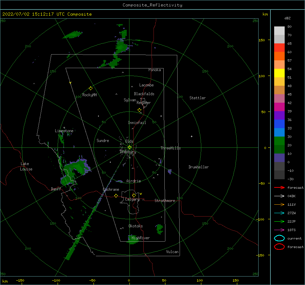Click the red forecast ellipse icon
The width and height of the screenshot is (305, 285).
click(279, 247)
